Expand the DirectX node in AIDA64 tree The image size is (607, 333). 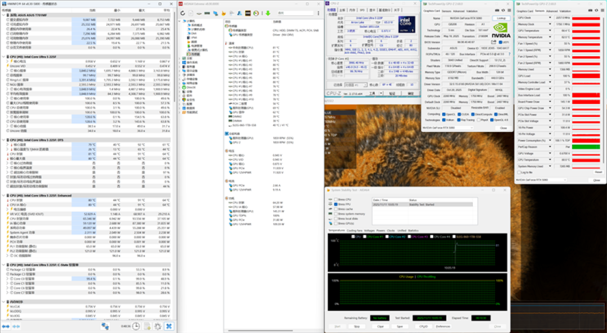pos(180,88)
